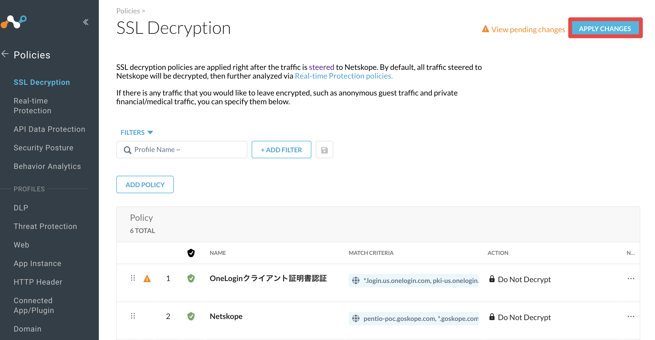The height and width of the screenshot is (340, 655).
Task: Open Domain profile in sidebar
Action: [28, 329]
